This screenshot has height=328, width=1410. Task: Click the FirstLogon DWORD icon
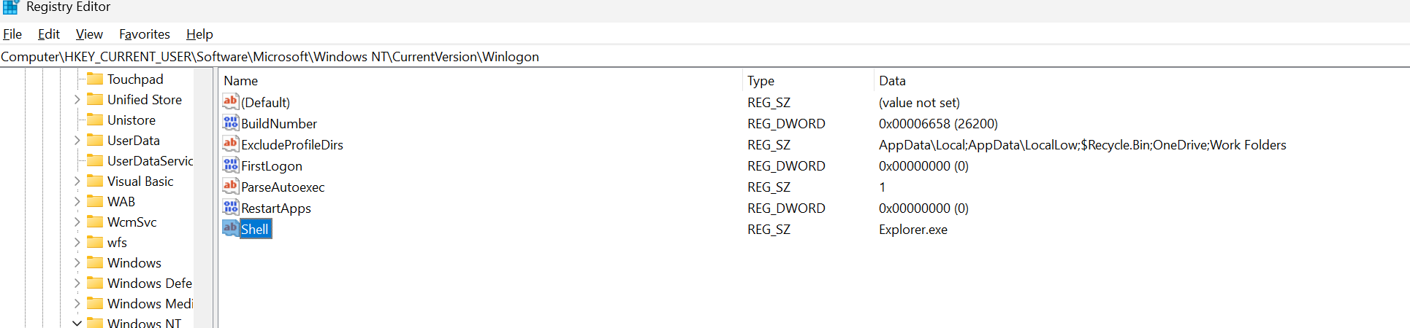(x=230, y=165)
